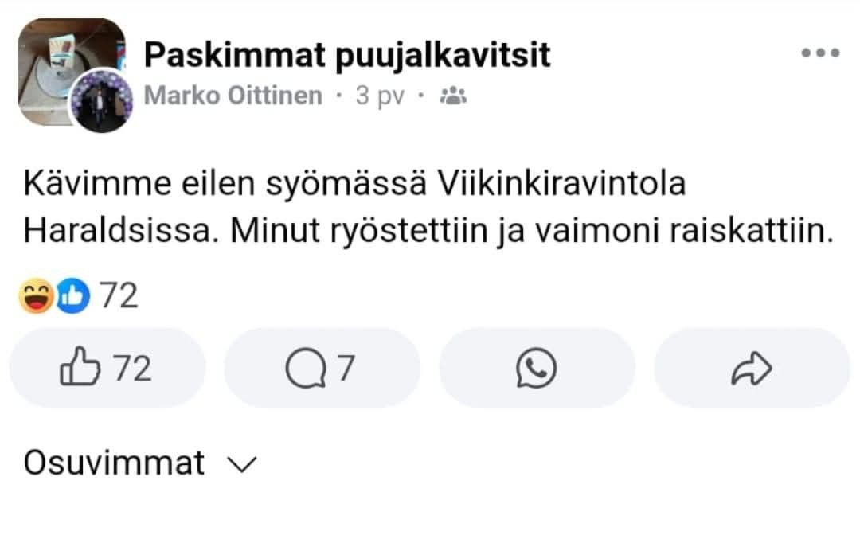This screenshot has height=543, width=860.
Task: Click the share arrow icon
Action: tap(752, 368)
